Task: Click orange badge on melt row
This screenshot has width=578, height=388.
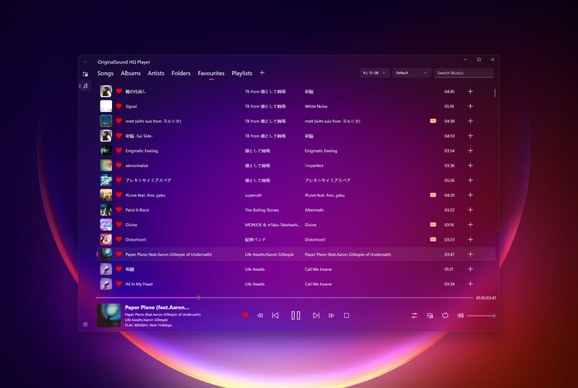Action: tap(433, 121)
